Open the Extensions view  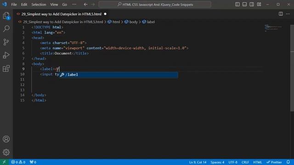pos(6,68)
